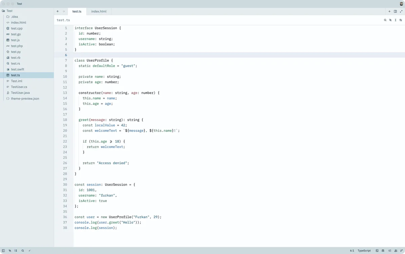Click the inline assist sparkle icon

(390, 20)
